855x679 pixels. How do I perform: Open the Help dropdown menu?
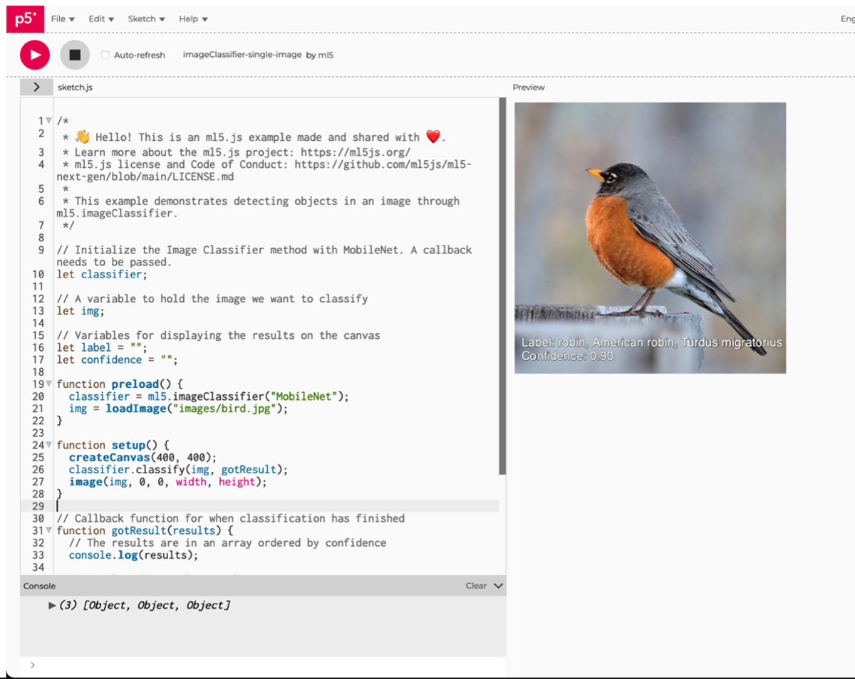(x=193, y=19)
